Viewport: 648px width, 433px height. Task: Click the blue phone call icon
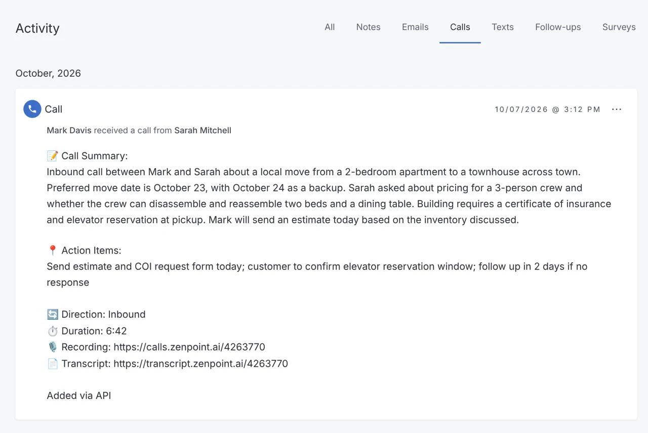pos(32,109)
